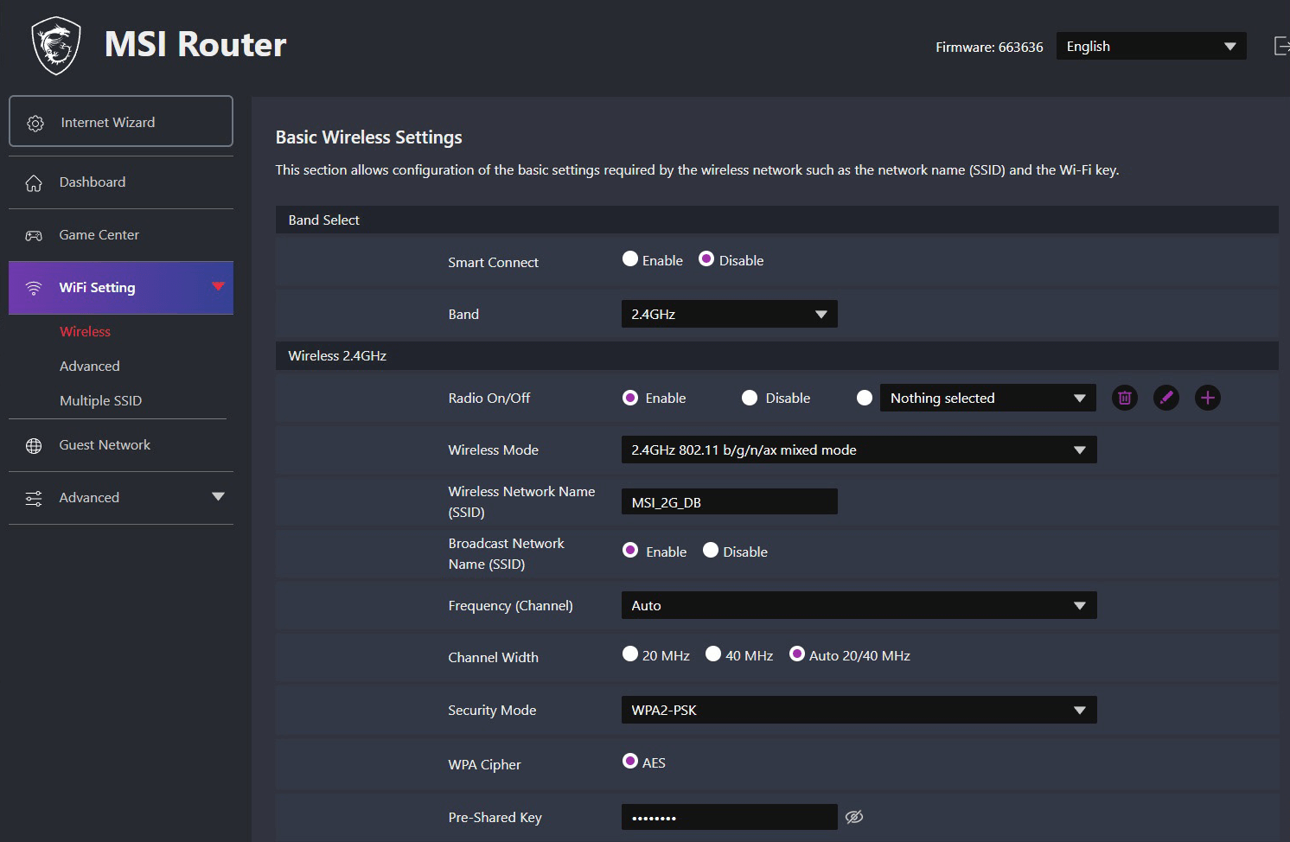Open the English language dropdown
The width and height of the screenshot is (1290, 842).
(x=1151, y=47)
